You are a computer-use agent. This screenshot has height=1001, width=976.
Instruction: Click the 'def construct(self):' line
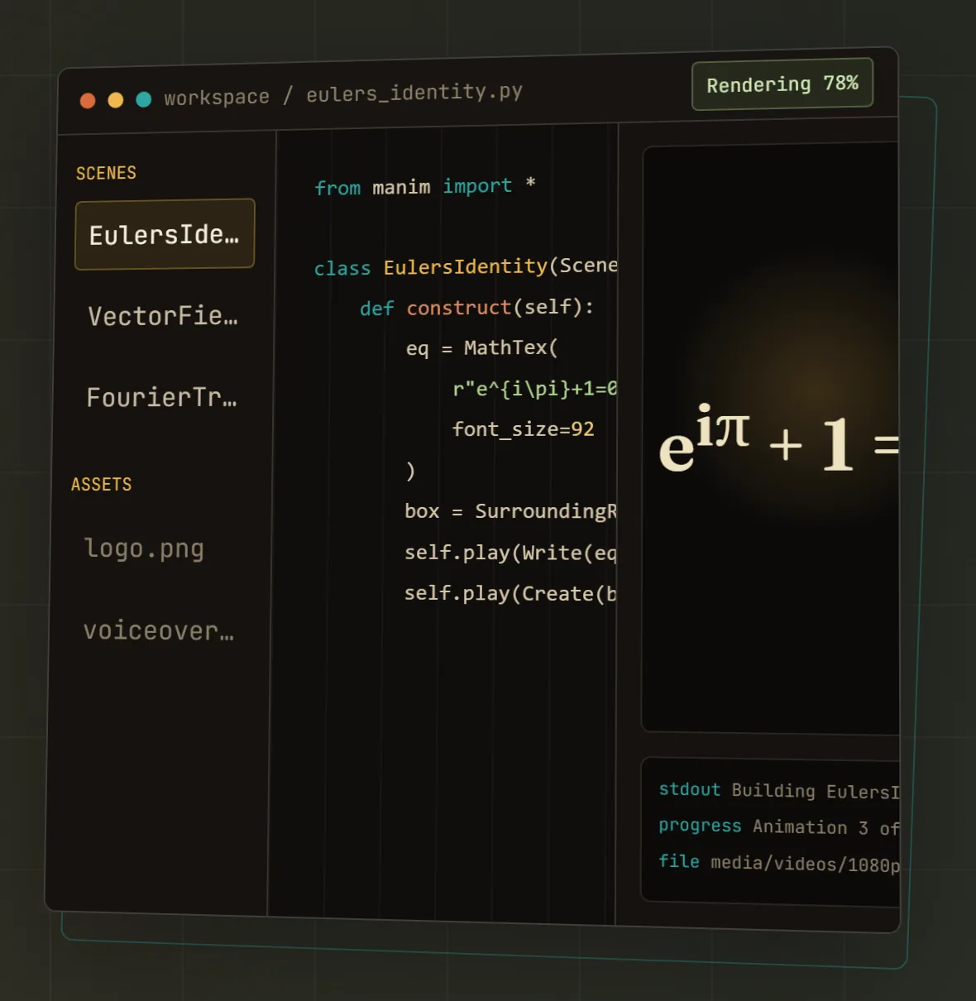477,308
